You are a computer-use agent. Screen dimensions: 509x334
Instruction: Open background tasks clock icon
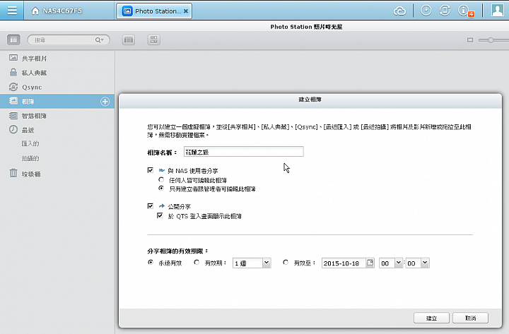(426, 11)
